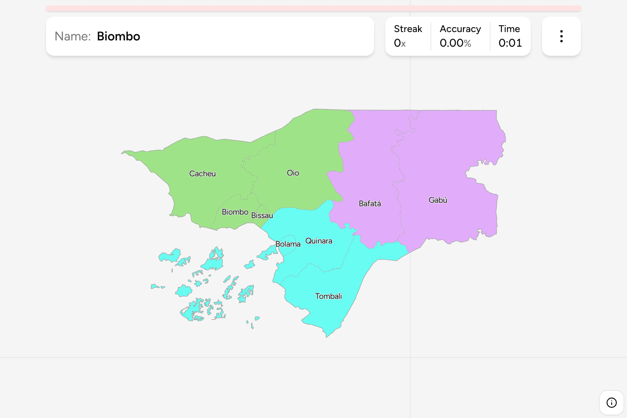The image size is (627, 418).
Task: Open the info icon button
Action: tap(611, 403)
